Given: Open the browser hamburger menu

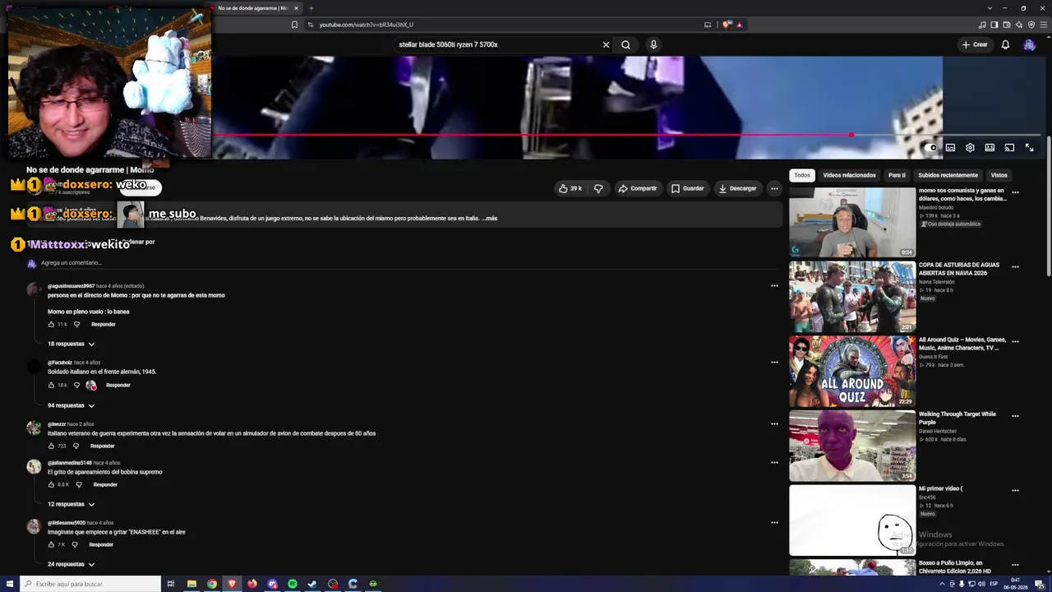Looking at the screenshot, I should (1043, 25).
